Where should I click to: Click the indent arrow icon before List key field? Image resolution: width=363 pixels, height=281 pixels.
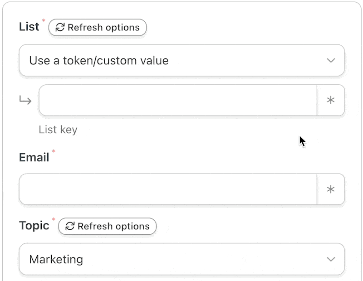pyautogui.click(x=25, y=100)
